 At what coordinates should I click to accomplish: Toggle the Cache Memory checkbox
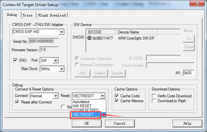117,101
